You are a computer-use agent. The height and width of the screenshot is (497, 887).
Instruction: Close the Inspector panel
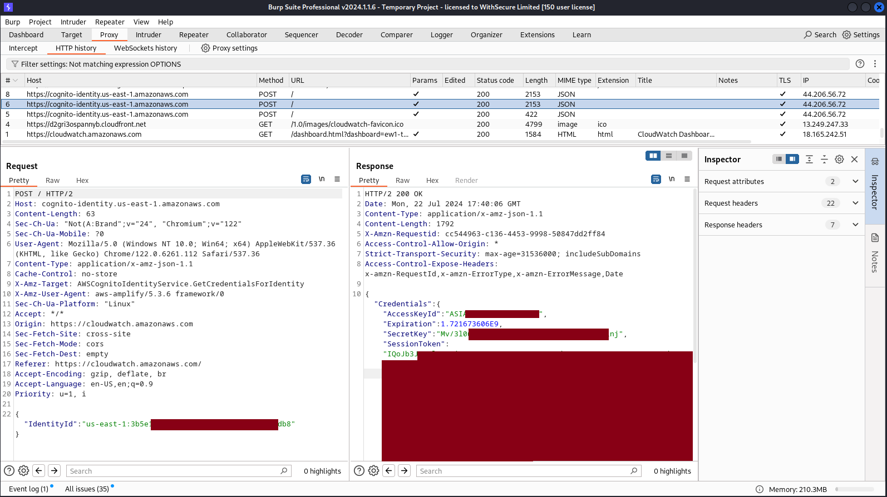click(x=855, y=159)
